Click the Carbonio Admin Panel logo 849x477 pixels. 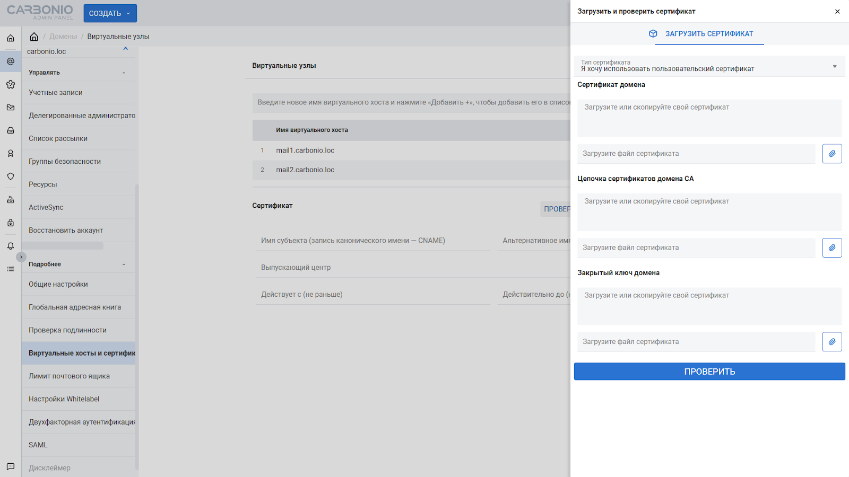[40, 13]
